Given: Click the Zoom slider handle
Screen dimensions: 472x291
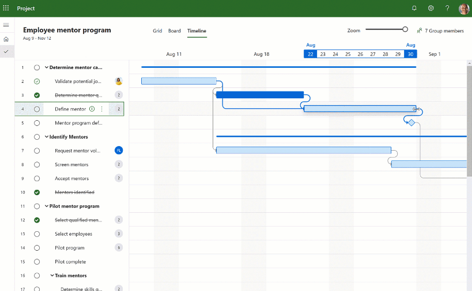Looking at the screenshot, I should click(x=405, y=29).
